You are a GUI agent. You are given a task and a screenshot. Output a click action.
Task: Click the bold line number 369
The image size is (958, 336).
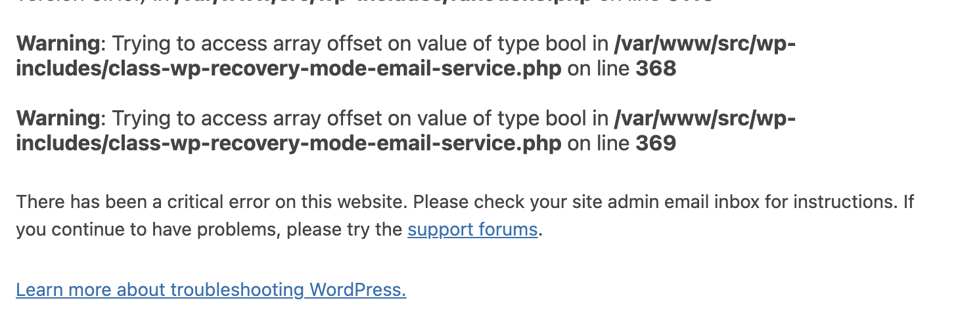pos(656,144)
